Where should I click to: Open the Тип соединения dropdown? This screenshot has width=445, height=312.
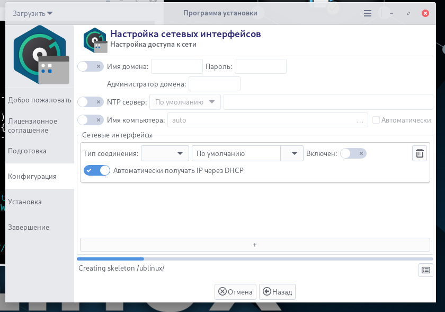click(165, 153)
